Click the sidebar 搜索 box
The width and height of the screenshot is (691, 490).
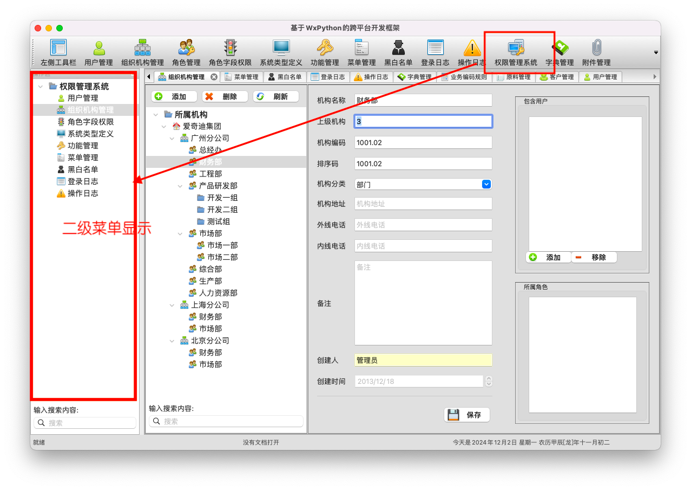85,423
